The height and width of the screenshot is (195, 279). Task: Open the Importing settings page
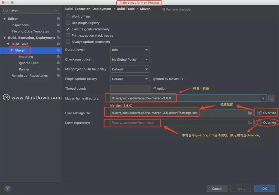click(x=26, y=57)
